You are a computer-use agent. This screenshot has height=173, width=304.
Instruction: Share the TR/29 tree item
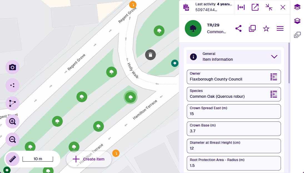(238, 28)
